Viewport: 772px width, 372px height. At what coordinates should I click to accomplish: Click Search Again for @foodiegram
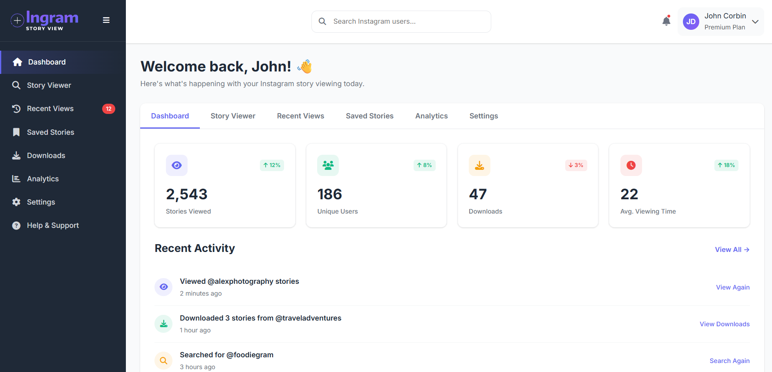pyautogui.click(x=729, y=361)
